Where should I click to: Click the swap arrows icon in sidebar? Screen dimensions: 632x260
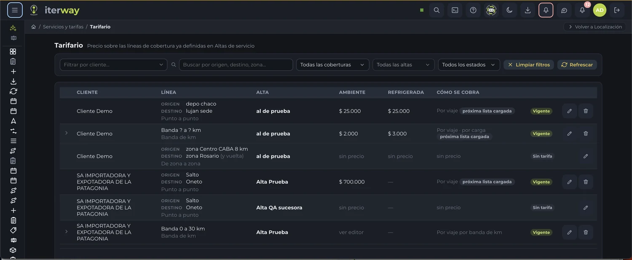(x=13, y=131)
